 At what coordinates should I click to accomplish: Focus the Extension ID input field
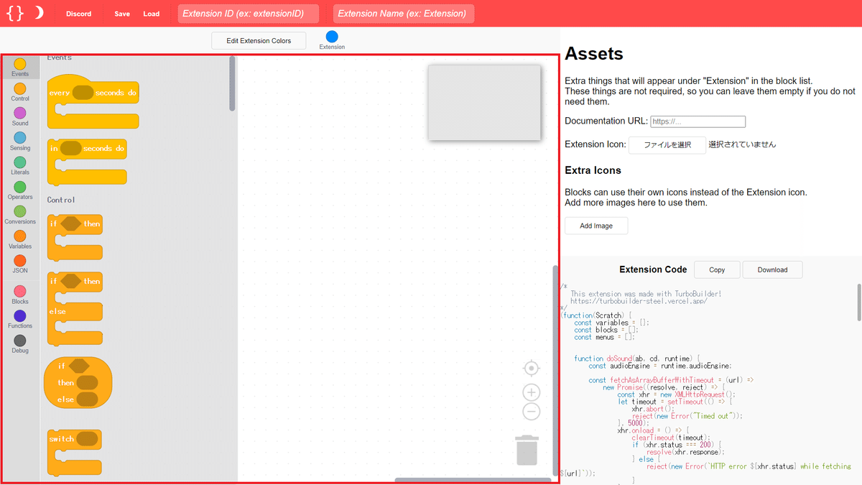click(249, 14)
